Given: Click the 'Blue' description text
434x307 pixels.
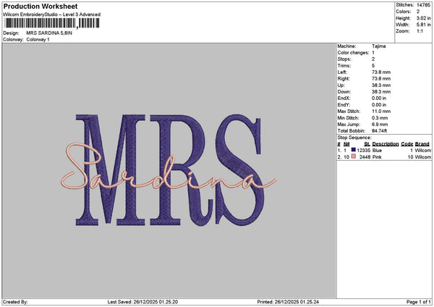Looking at the screenshot, I should [x=377, y=151].
